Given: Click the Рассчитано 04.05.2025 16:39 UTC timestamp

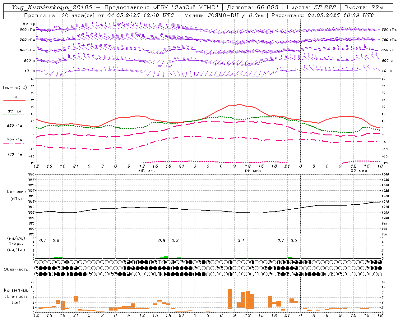Looking at the screenshot, I should (323, 15).
